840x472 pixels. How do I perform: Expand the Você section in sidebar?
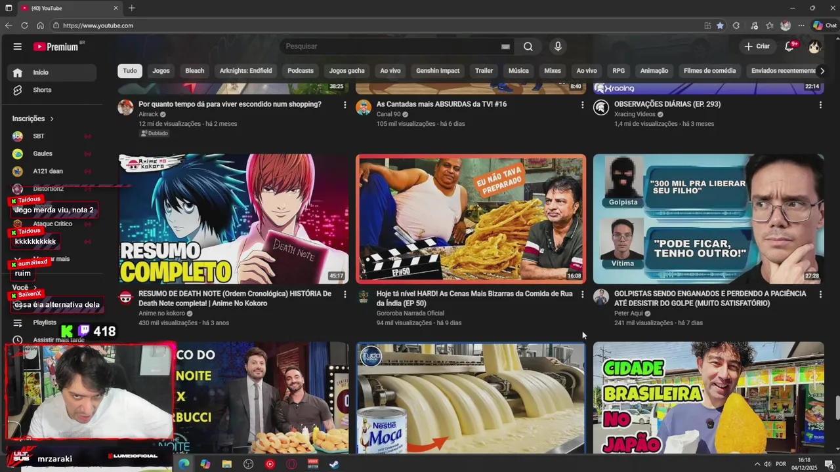(x=24, y=288)
